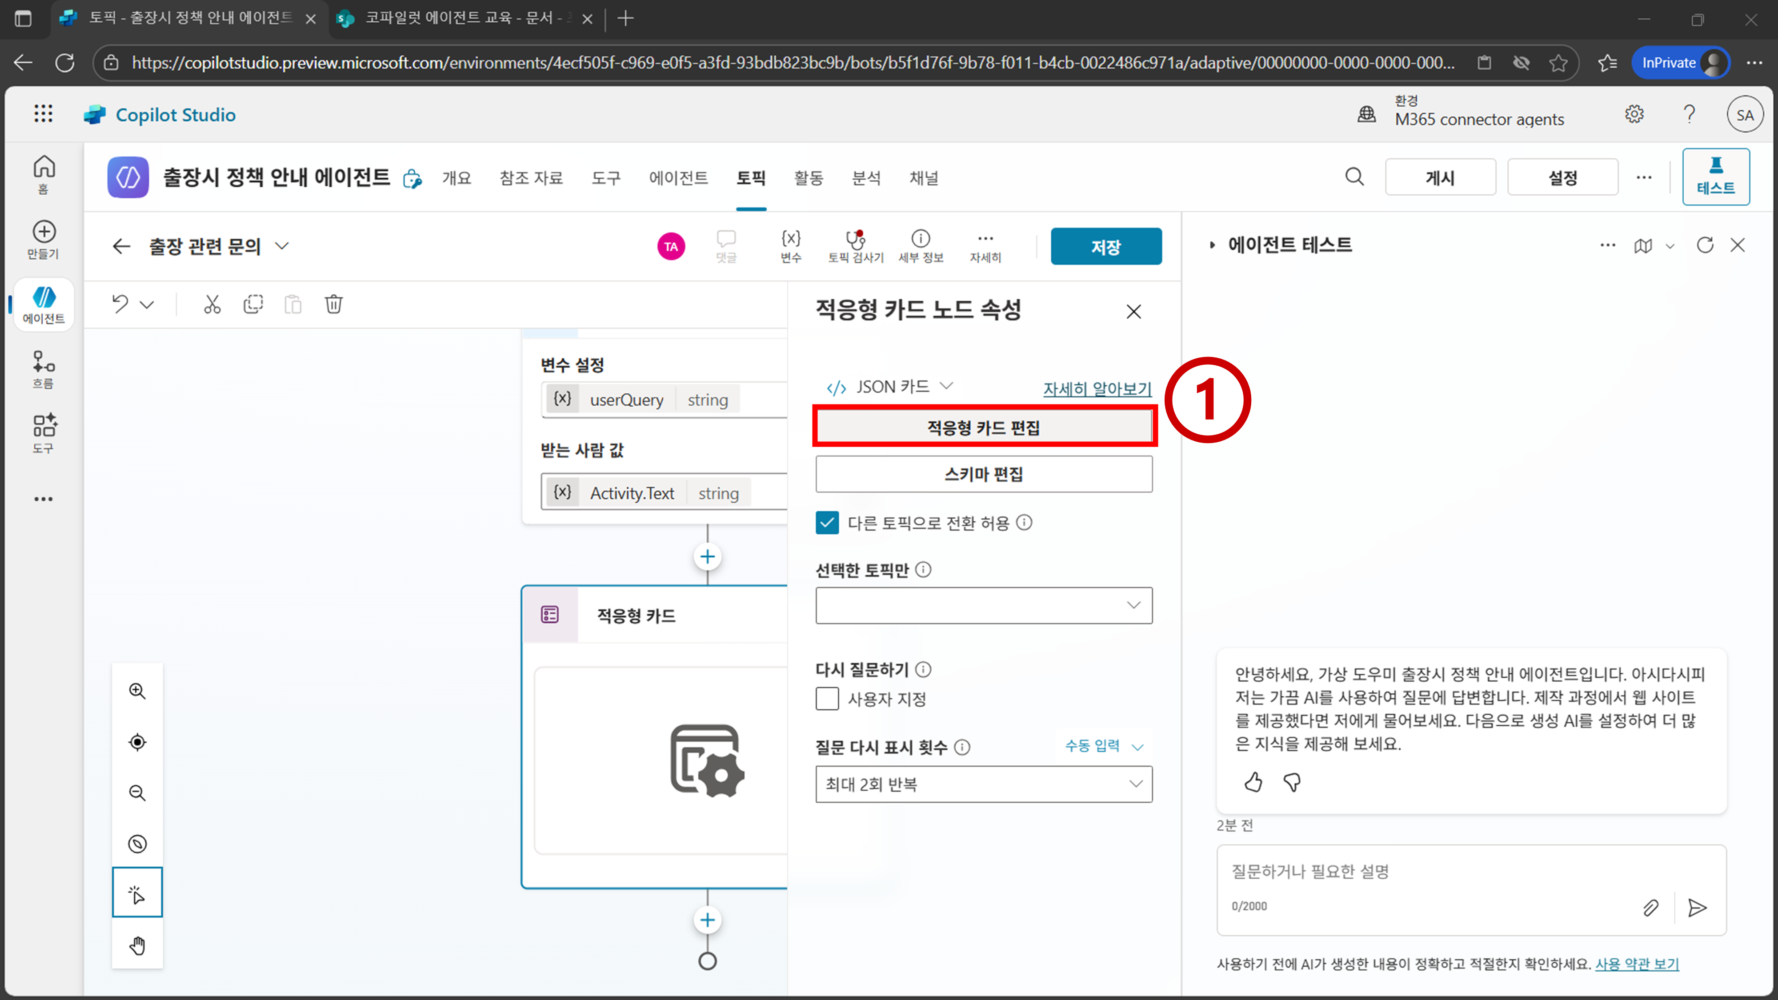Select the hand pan tool on the canvas
The image size is (1778, 1000).
137,945
